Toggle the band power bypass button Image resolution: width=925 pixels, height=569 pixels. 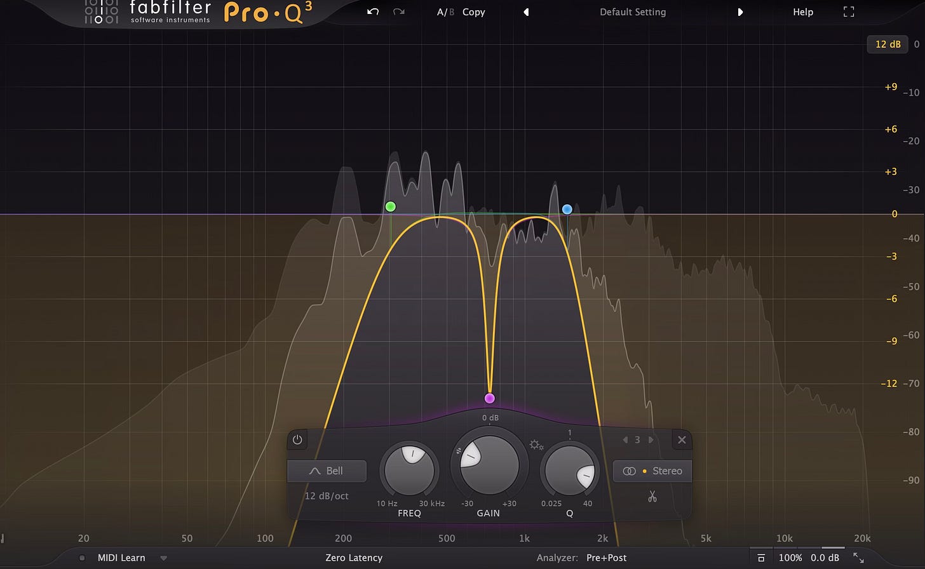(297, 439)
